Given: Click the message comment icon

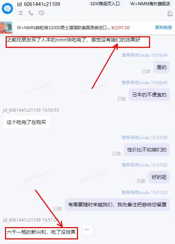Looking at the screenshot, I should pyautogui.click(x=41, y=13).
